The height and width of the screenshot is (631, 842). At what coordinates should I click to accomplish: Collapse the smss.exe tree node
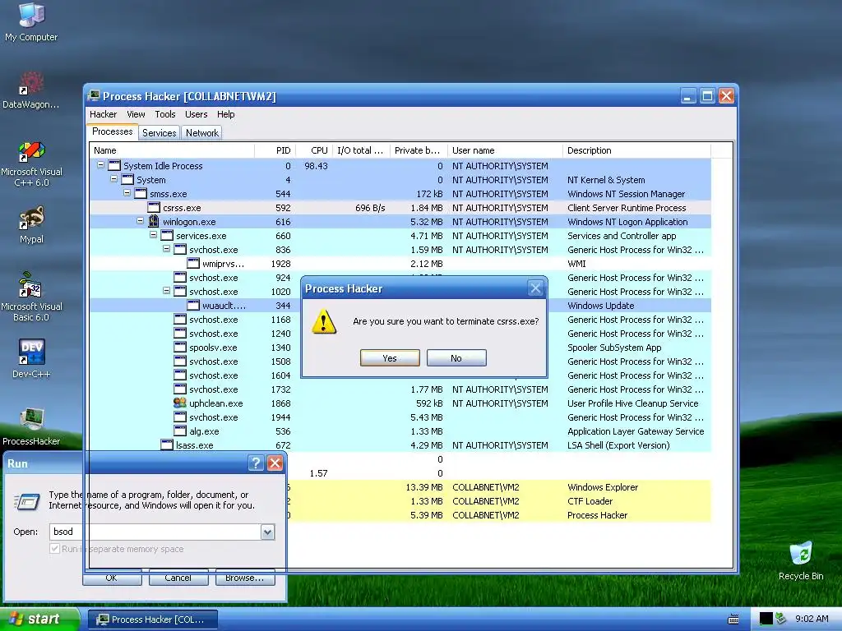127,193
